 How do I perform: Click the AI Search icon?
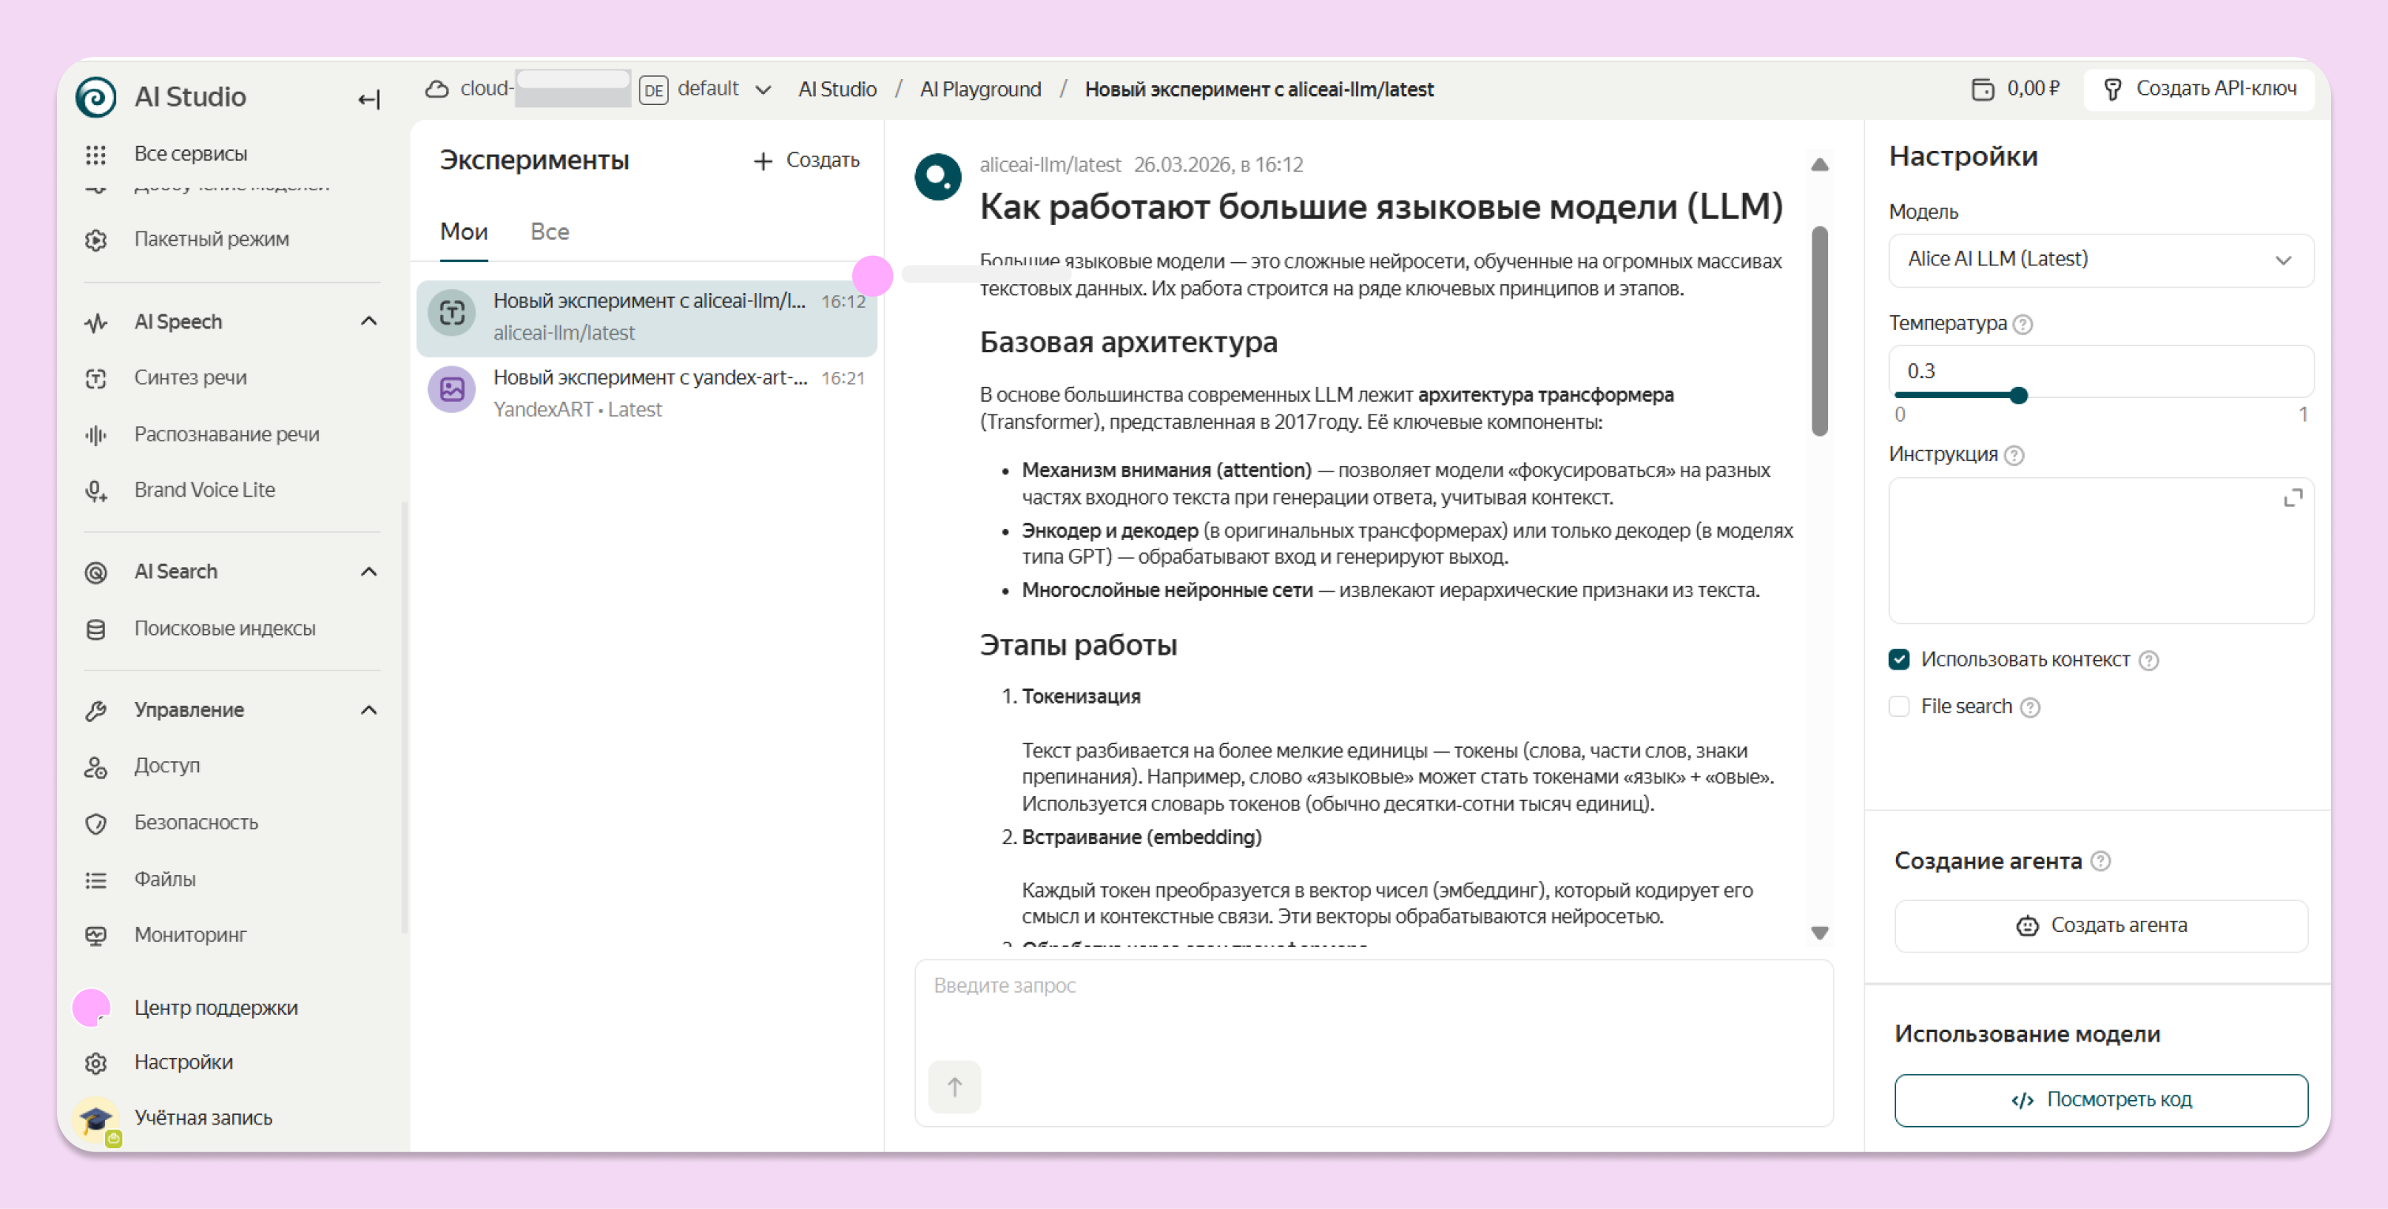coord(96,572)
